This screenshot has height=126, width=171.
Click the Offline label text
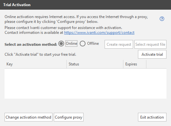pyautogui.click(x=93, y=44)
